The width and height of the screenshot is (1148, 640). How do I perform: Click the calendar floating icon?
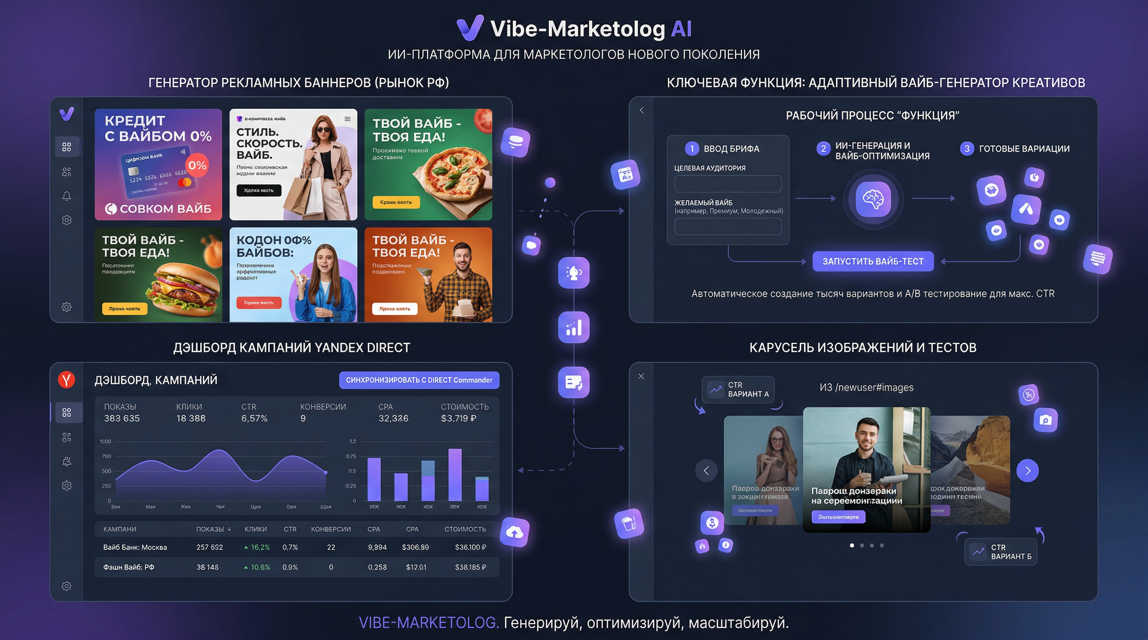[x=626, y=175]
